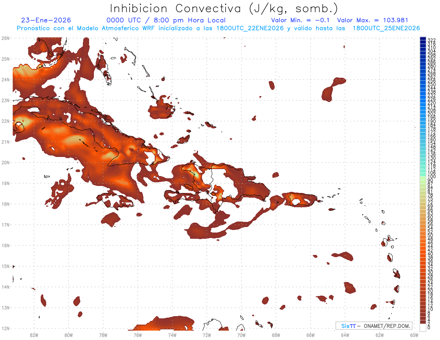
Task: Click the 21N latitude axis label
Action: [x=5, y=142]
